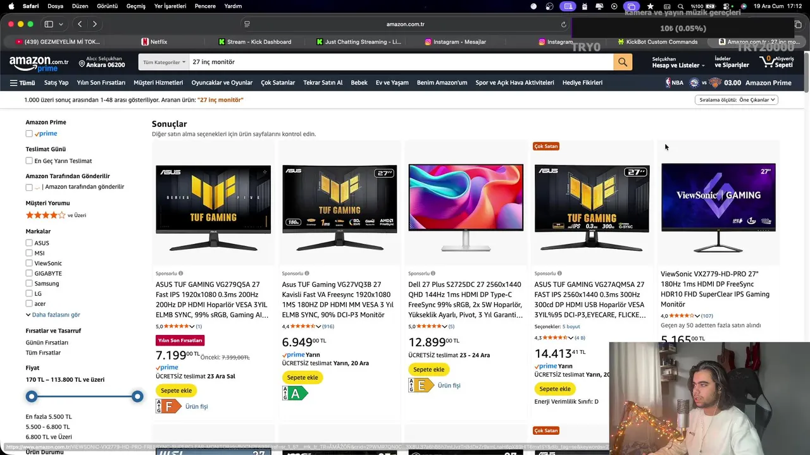810x455 pixels.
Task: Add VG27VQ3B to cart with Sepete ekle
Action: (x=302, y=377)
